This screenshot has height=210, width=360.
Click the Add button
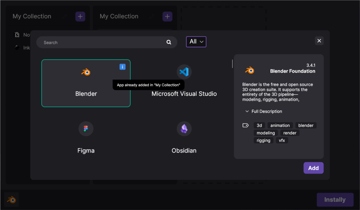click(314, 168)
